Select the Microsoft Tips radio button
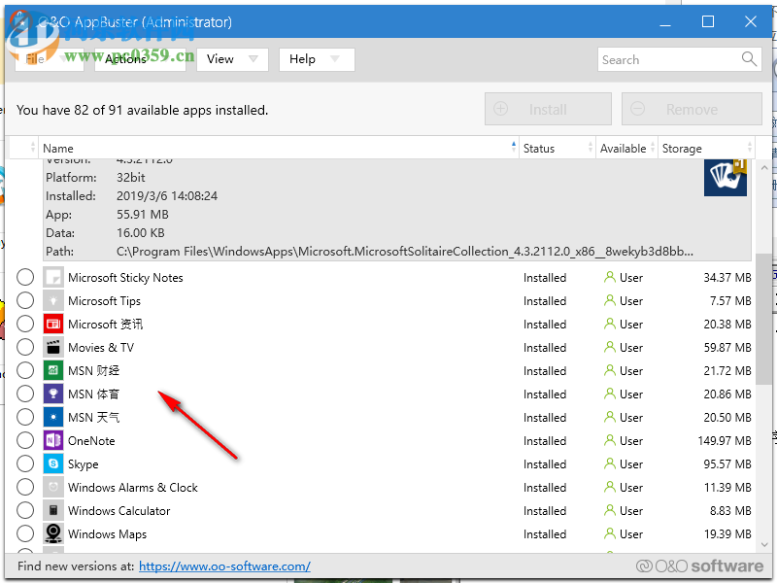This screenshot has height=583, width=777. [x=25, y=301]
